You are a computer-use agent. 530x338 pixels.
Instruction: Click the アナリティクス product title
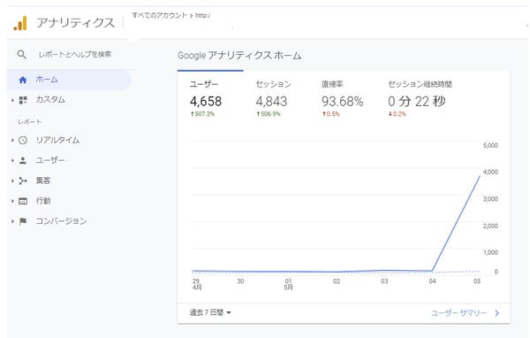click(x=76, y=23)
